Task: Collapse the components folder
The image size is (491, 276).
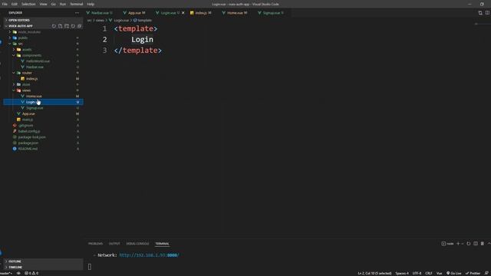Action: pyautogui.click(x=43, y=55)
